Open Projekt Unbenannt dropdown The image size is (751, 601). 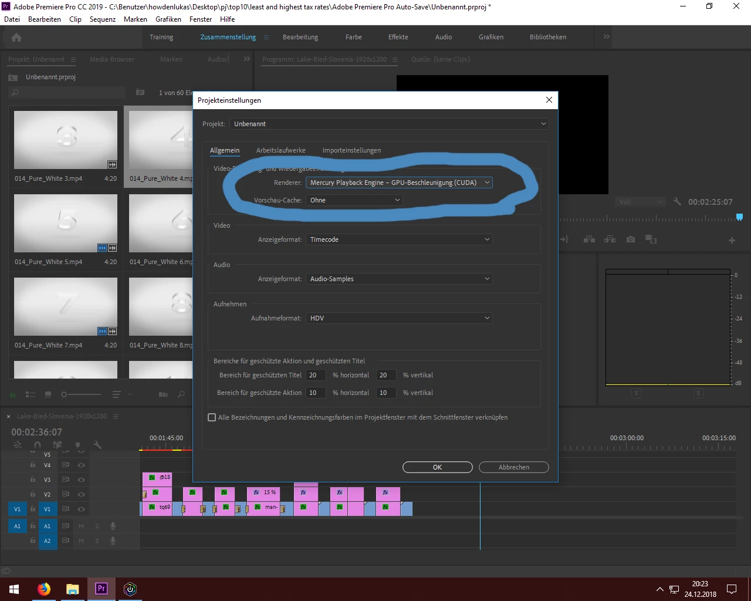[x=390, y=124]
